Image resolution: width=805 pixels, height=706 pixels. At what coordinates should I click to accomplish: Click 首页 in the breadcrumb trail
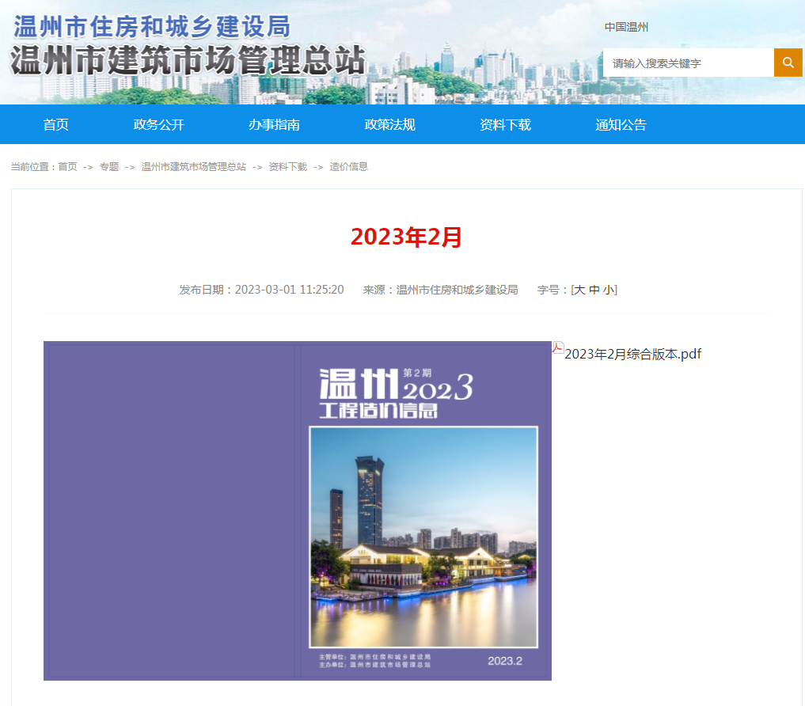[x=68, y=167]
